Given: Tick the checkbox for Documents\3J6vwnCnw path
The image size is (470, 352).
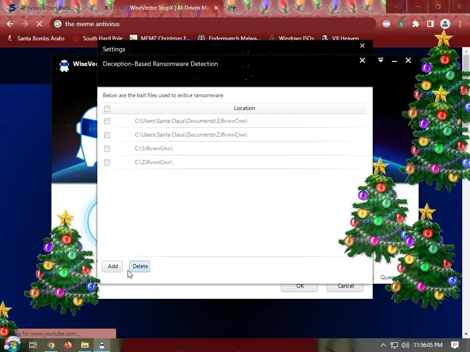Looking at the screenshot, I should point(107,121).
